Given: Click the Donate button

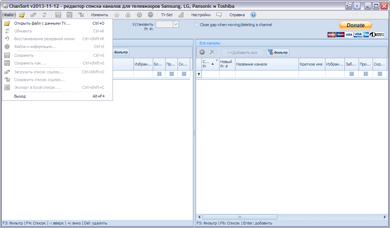Looking at the screenshot, I should tap(355, 25).
